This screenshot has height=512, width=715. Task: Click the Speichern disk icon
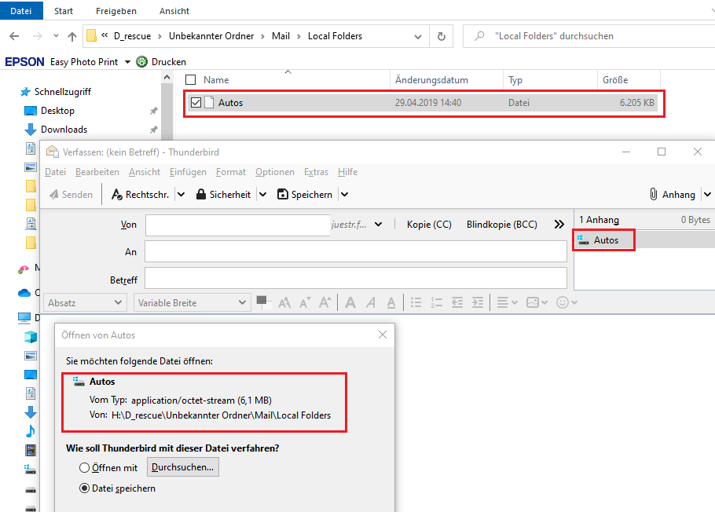[283, 194]
